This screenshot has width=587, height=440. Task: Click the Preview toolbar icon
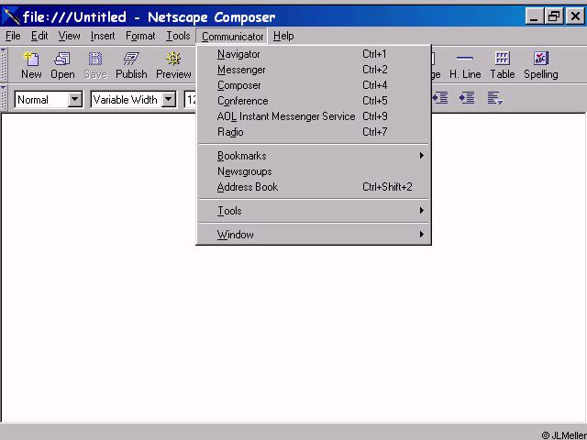pyautogui.click(x=173, y=65)
